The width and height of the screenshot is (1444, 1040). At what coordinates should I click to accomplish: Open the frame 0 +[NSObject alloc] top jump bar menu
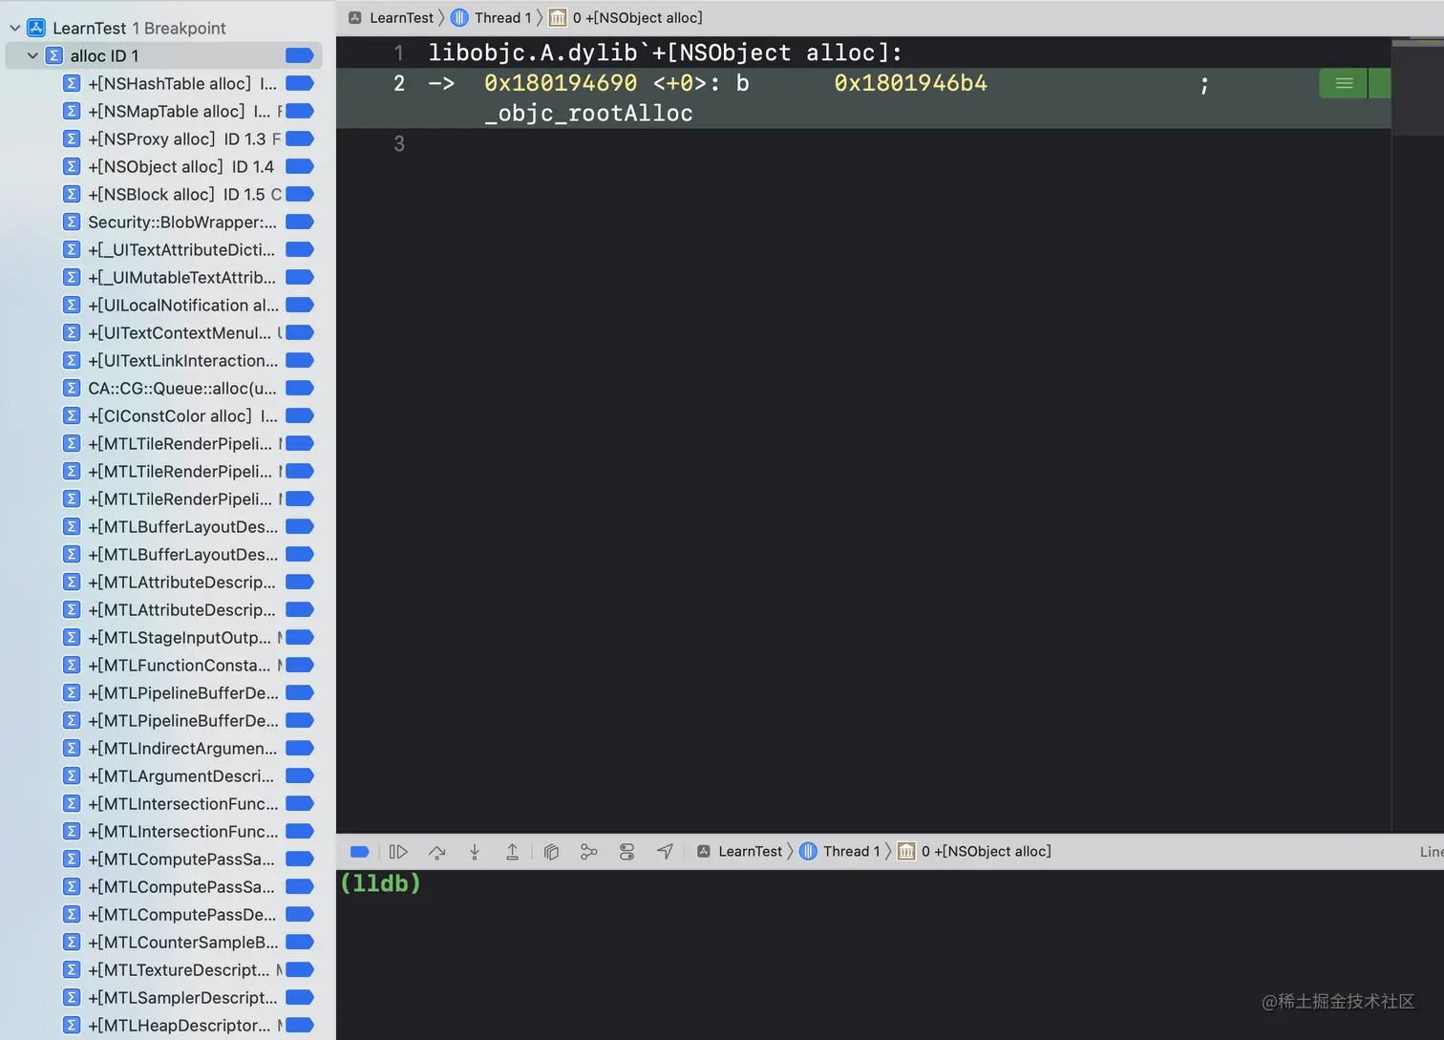pyautogui.click(x=637, y=17)
